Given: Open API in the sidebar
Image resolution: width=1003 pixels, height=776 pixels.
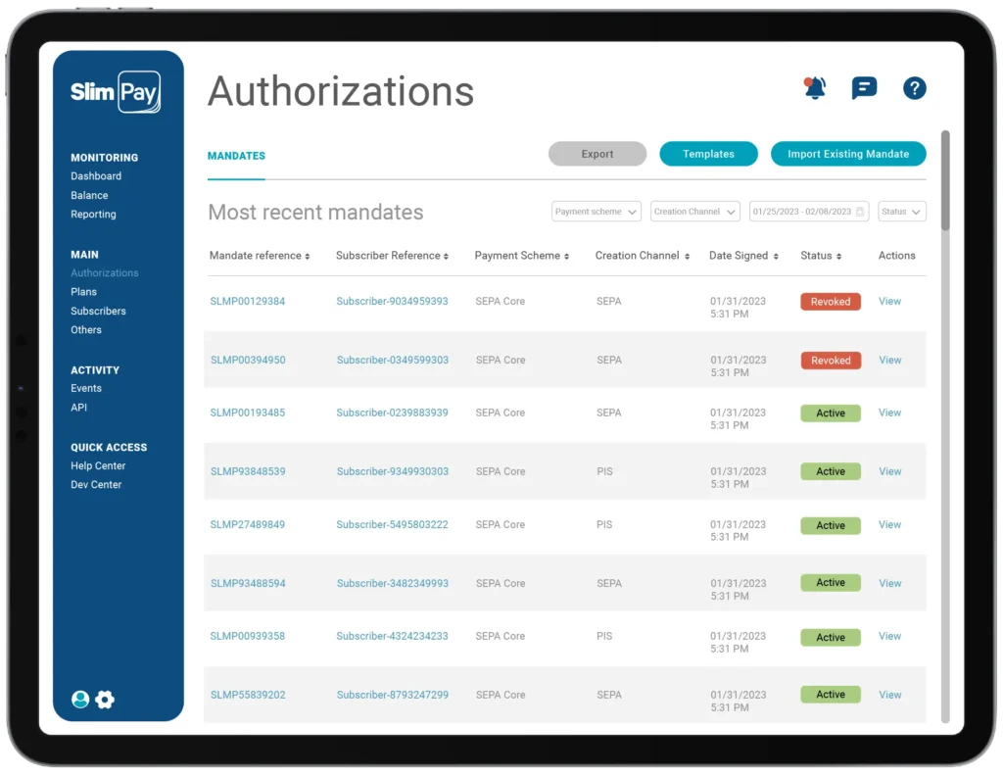Looking at the screenshot, I should tap(78, 408).
